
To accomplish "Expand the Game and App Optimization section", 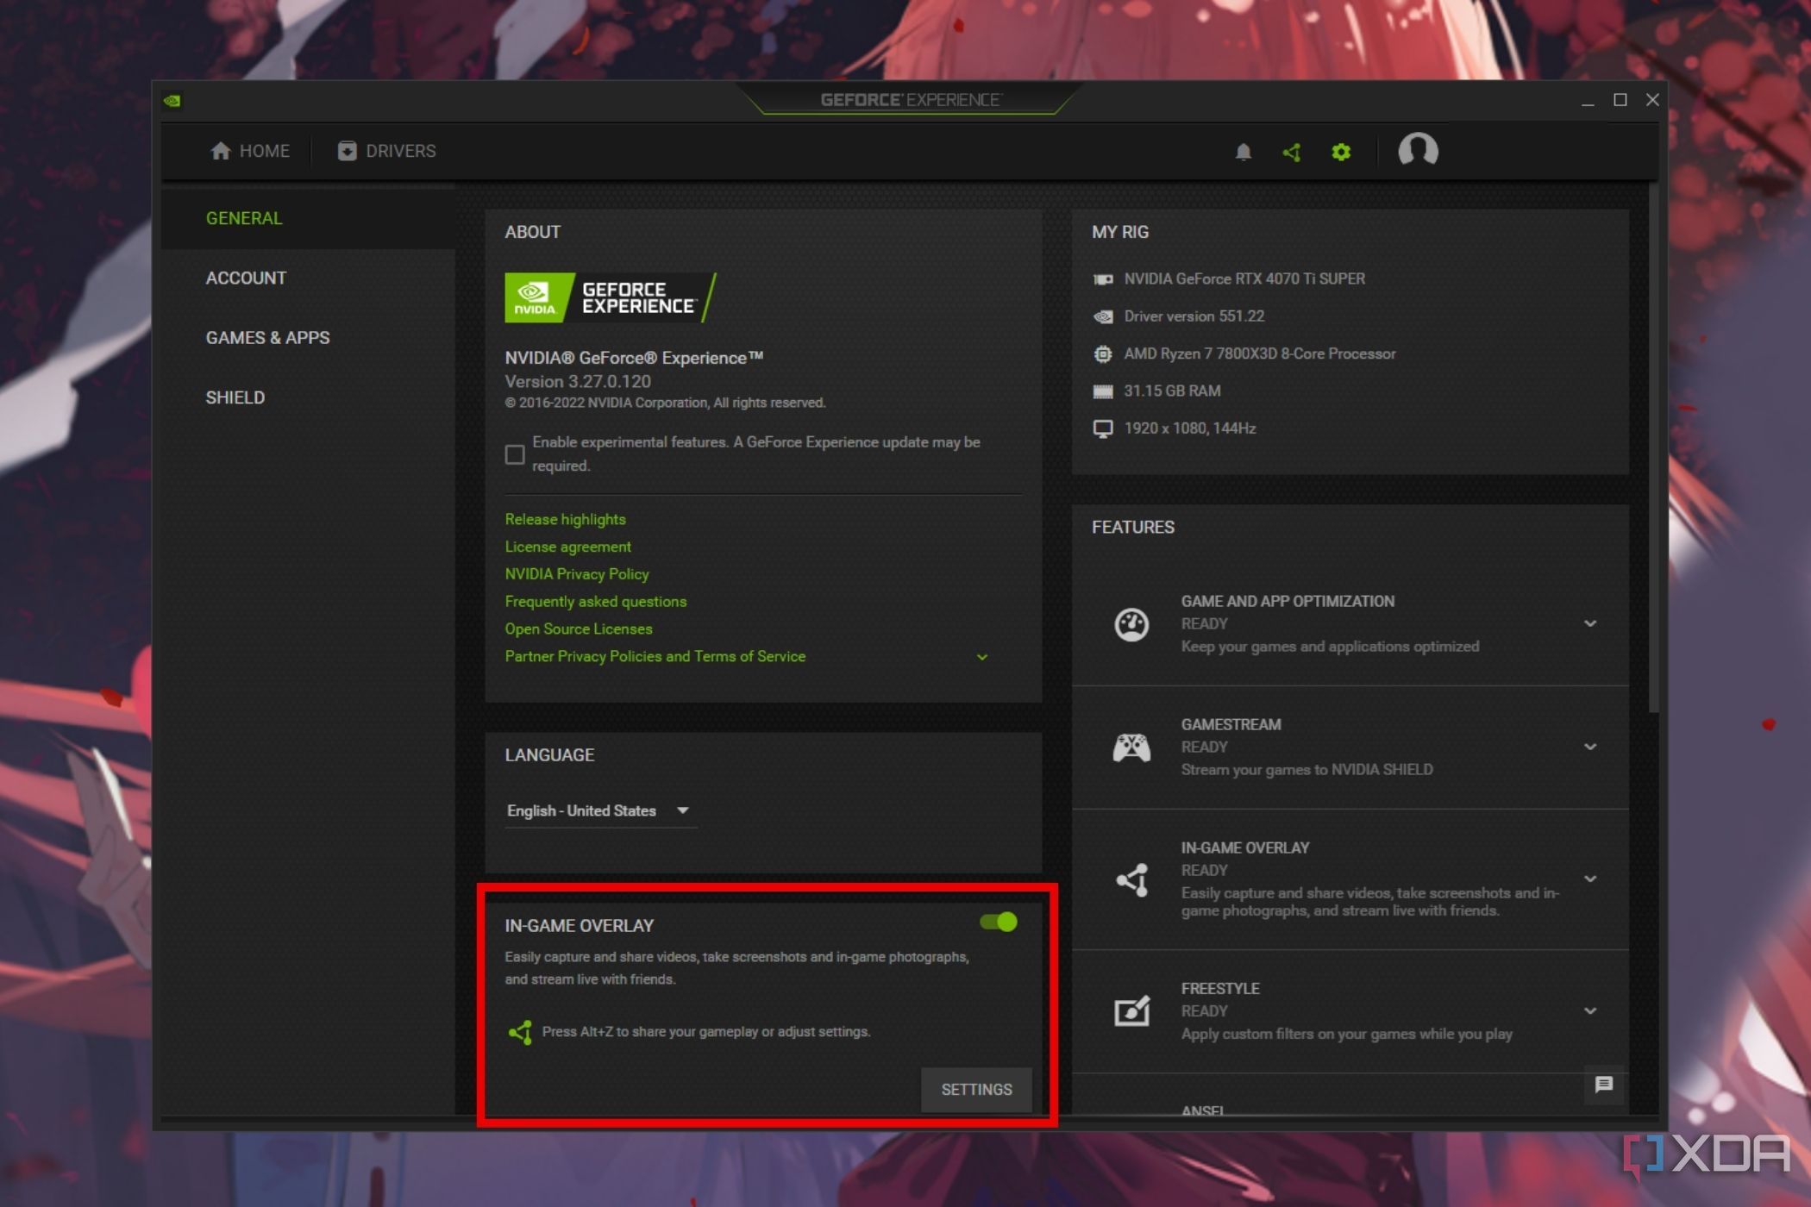I will click(x=1590, y=622).
